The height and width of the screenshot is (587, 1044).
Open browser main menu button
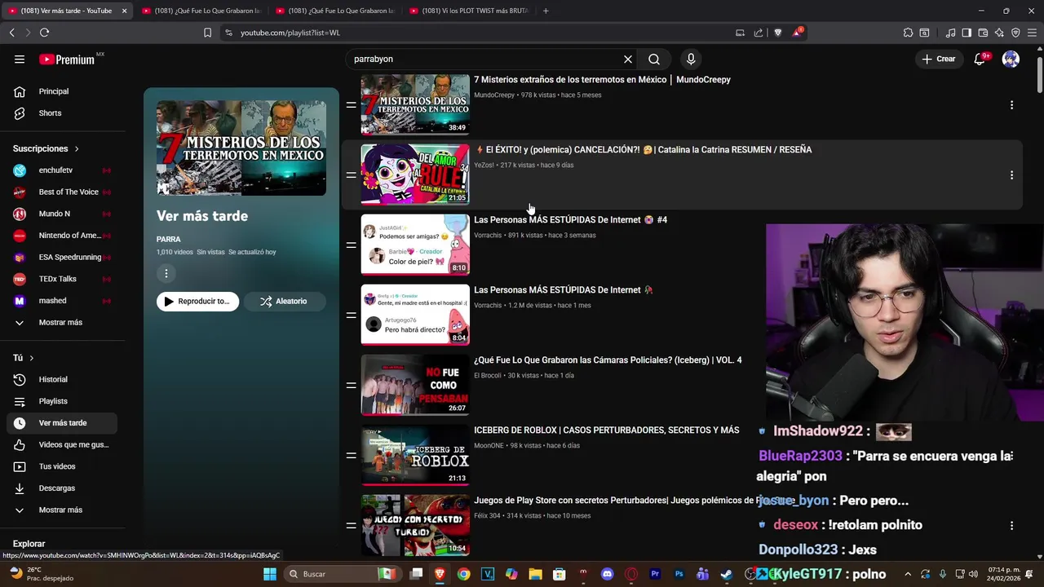pos(1032,33)
